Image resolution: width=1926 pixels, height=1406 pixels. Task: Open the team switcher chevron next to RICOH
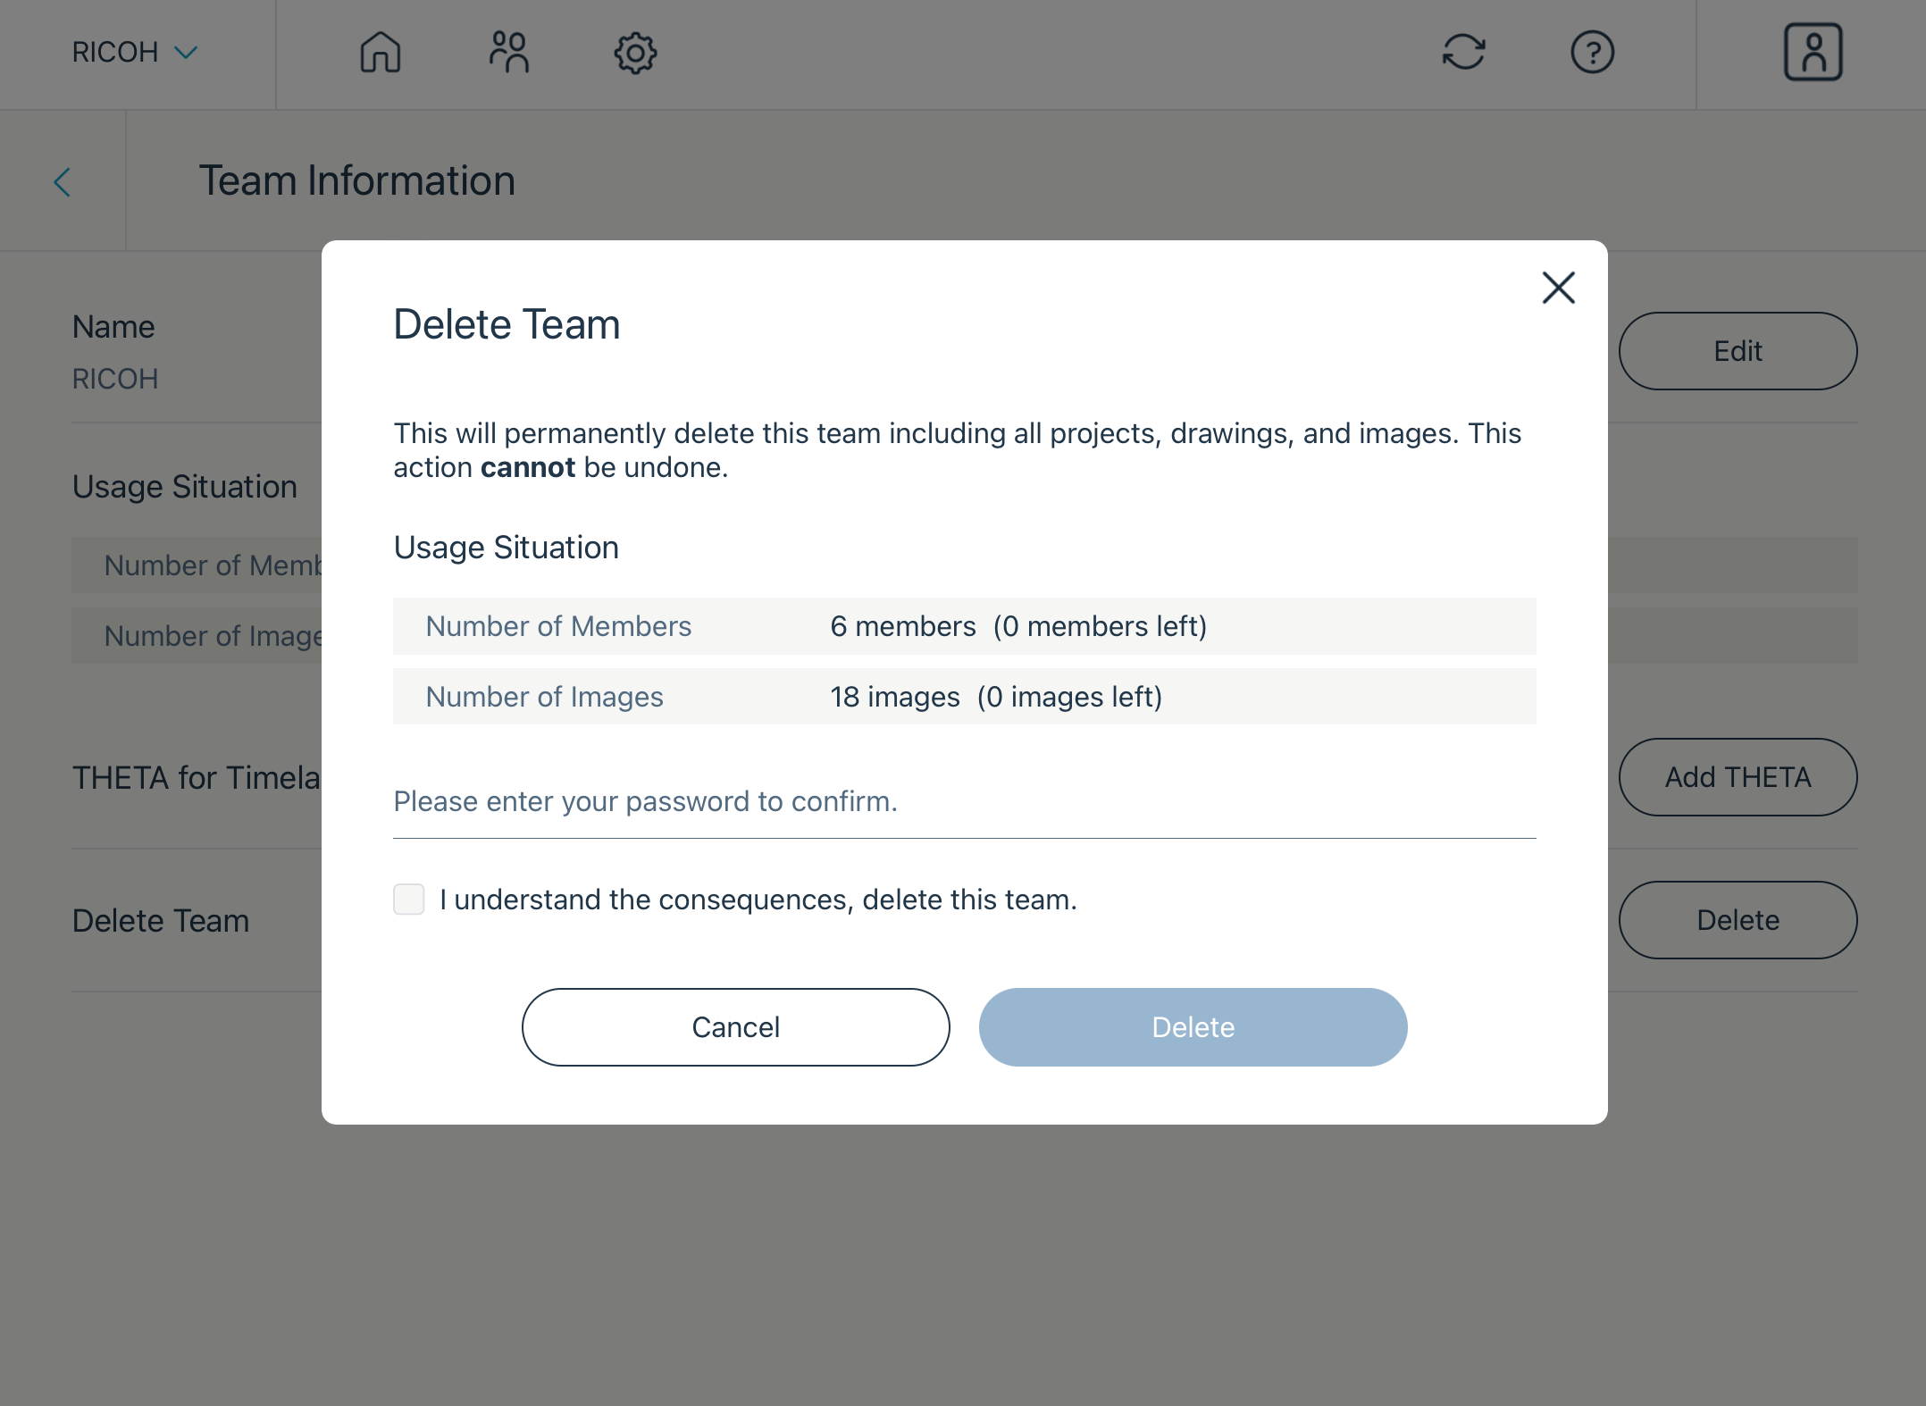click(x=186, y=52)
